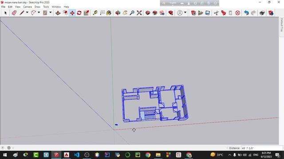Expand the user account dropdown arrow
The image size is (284, 159).
[185, 12]
